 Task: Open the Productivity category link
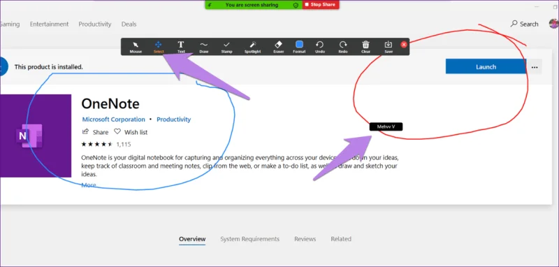pyautogui.click(x=173, y=120)
